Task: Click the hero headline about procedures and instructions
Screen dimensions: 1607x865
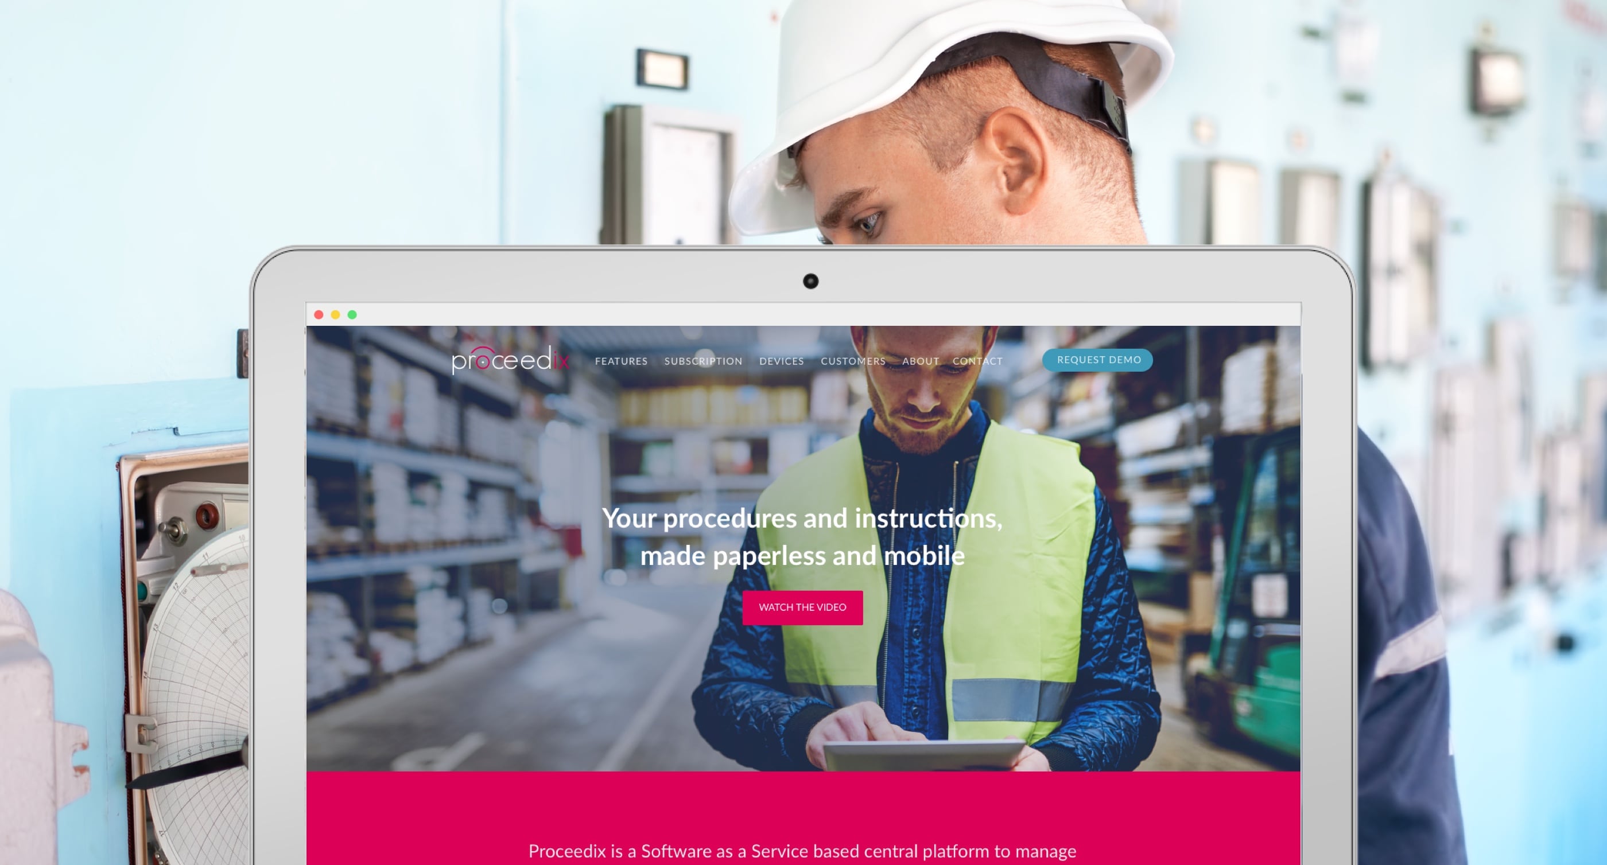Action: 802,537
